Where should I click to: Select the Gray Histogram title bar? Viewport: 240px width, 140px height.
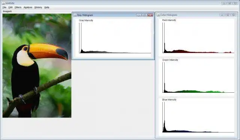(113, 15)
